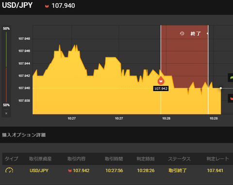Click the green up arrow button at right edge
This screenshot has width=233, height=185.
tap(231, 78)
